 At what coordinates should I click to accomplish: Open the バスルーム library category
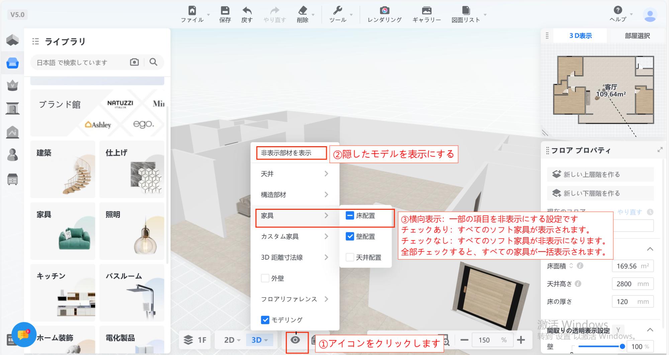click(x=132, y=293)
